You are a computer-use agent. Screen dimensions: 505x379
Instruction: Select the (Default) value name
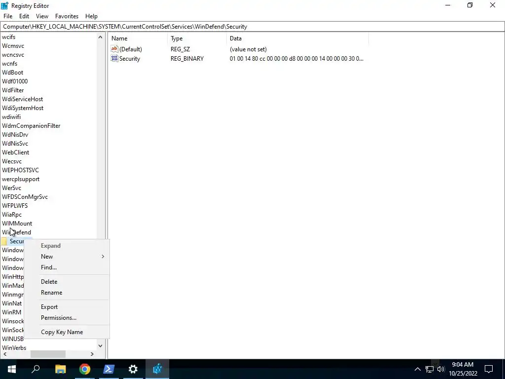click(x=130, y=49)
